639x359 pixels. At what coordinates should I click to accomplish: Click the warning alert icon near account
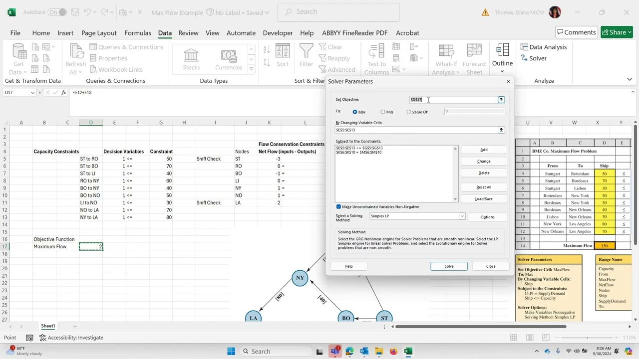pos(485,12)
